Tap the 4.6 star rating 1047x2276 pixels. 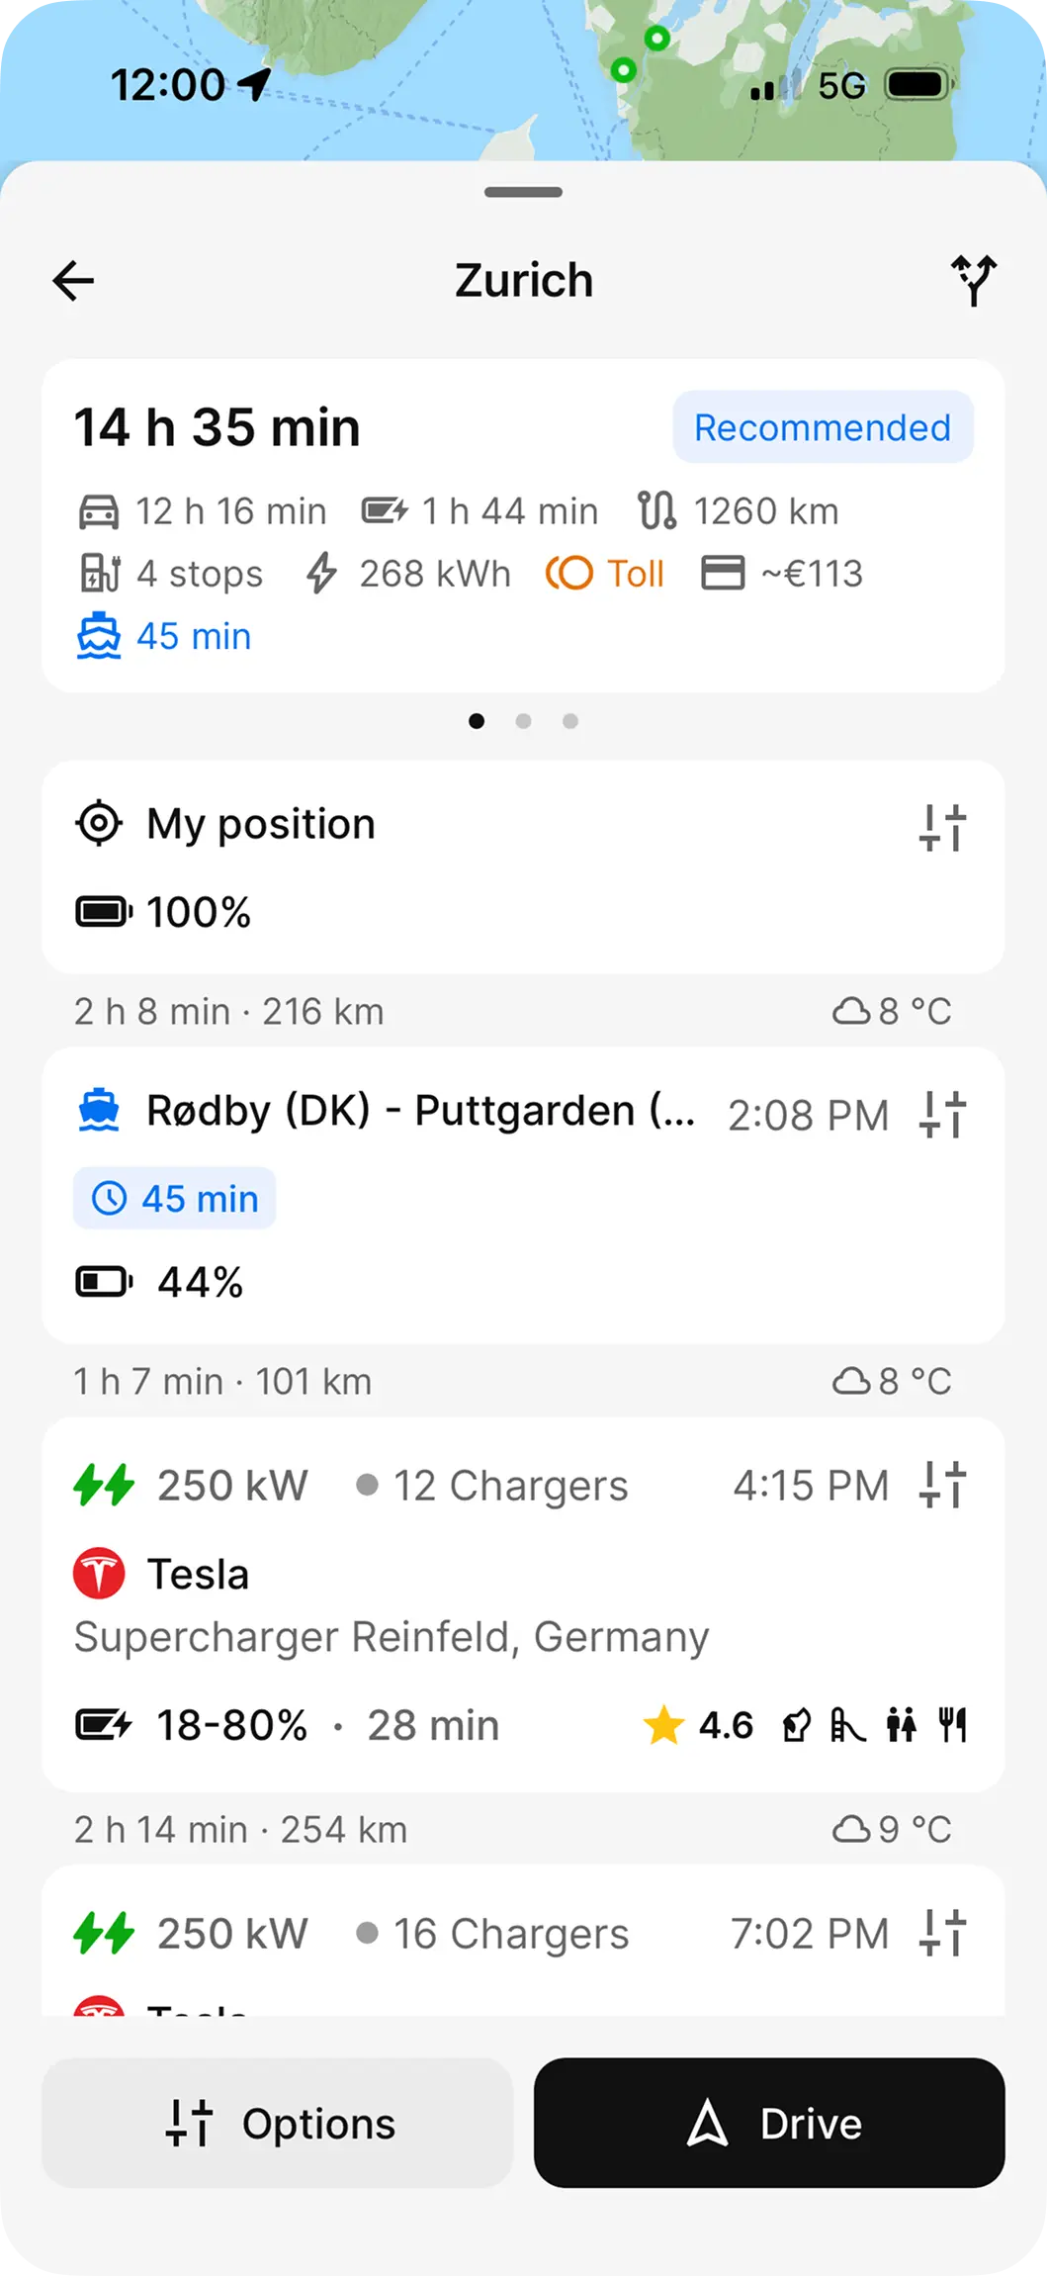pos(698,1725)
